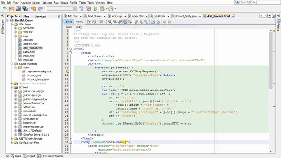Open the Tasks window button

point(16,156)
